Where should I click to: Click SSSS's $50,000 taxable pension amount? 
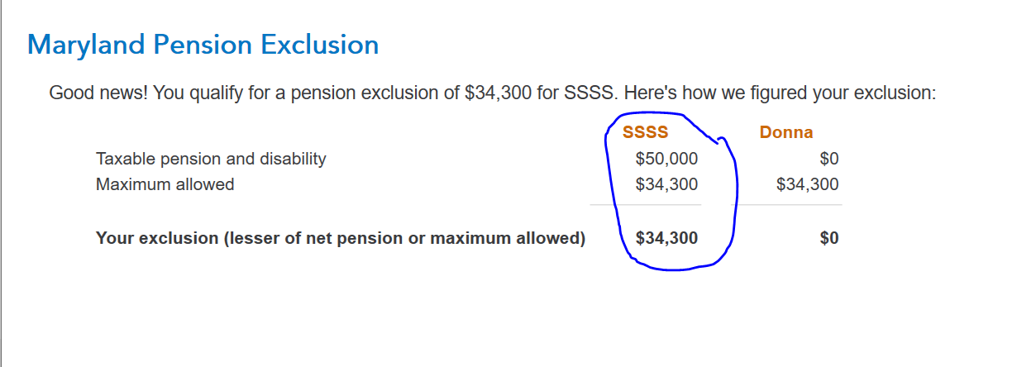[x=666, y=159]
